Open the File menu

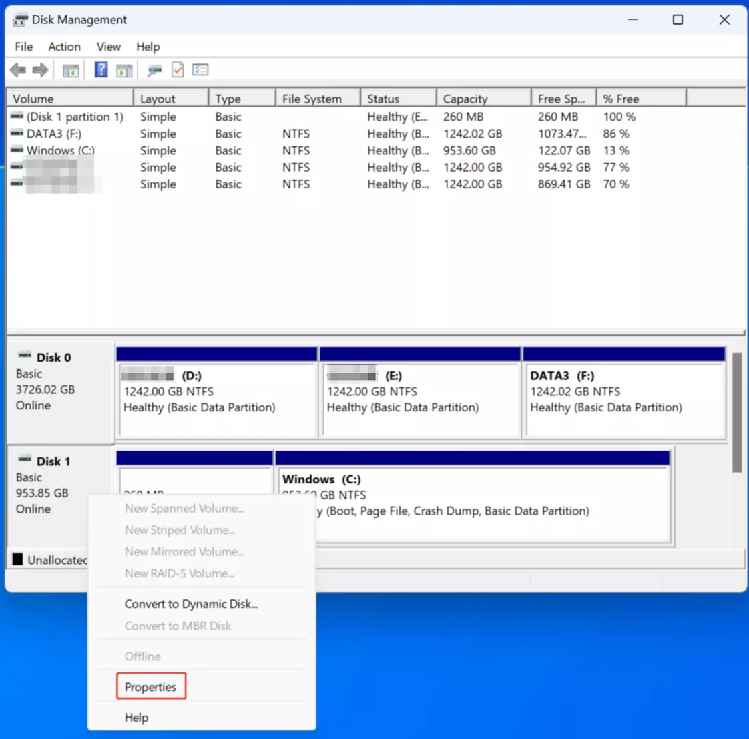click(24, 47)
